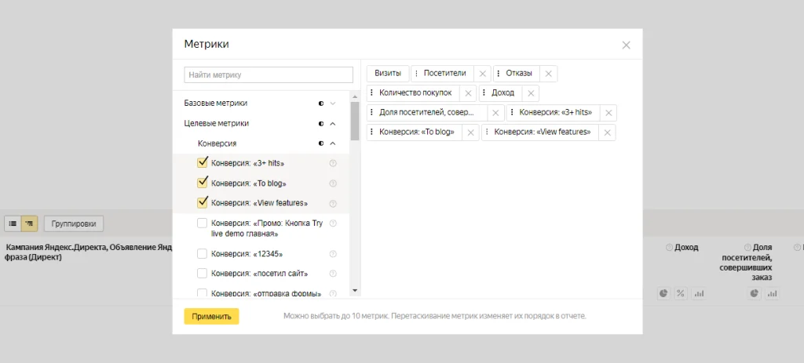Remove the «Конверсия: «View features»» chip
This screenshot has height=363, width=804.
tap(606, 132)
